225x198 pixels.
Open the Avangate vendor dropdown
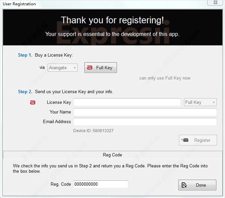tap(63, 67)
